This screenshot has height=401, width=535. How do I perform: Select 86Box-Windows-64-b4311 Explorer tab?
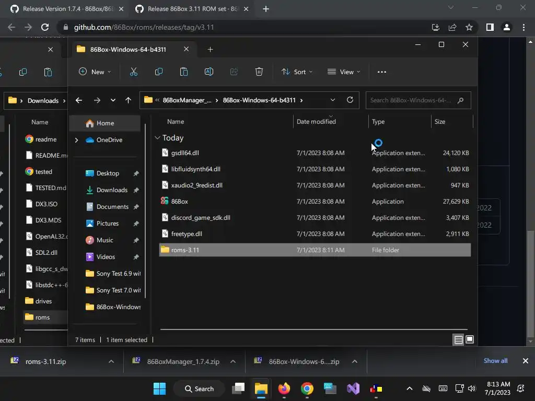(x=133, y=50)
